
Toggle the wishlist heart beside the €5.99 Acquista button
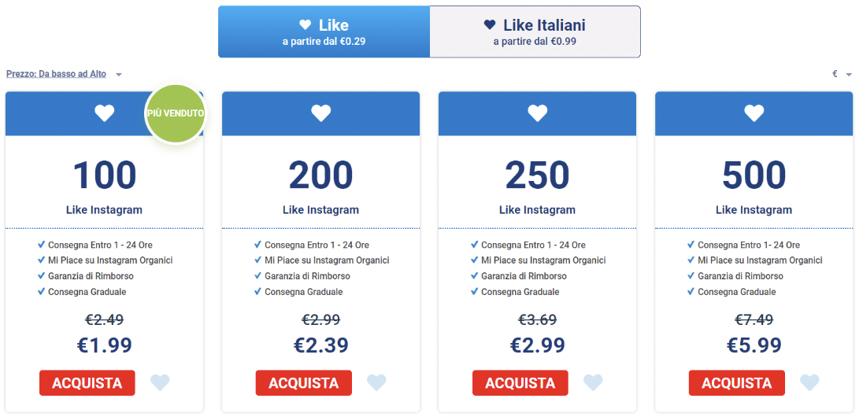click(x=809, y=382)
